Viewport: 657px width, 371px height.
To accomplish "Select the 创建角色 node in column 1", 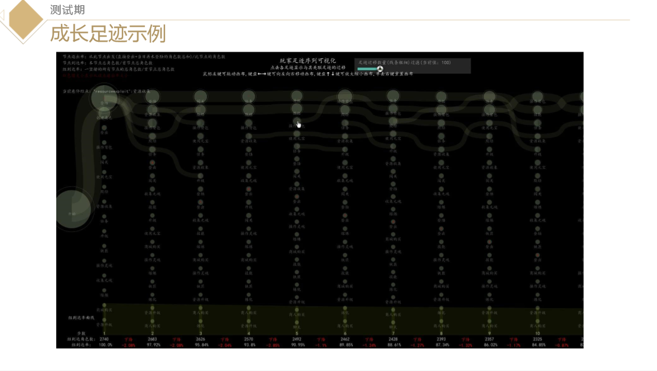I will (x=104, y=114).
